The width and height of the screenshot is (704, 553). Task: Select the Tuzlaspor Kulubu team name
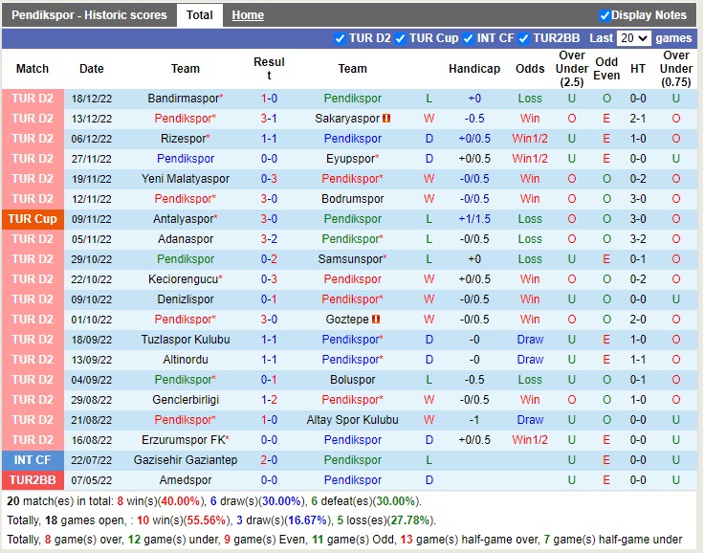click(185, 340)
